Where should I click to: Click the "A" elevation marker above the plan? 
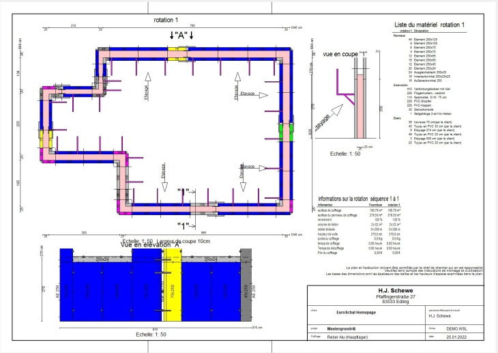[181, 35]
